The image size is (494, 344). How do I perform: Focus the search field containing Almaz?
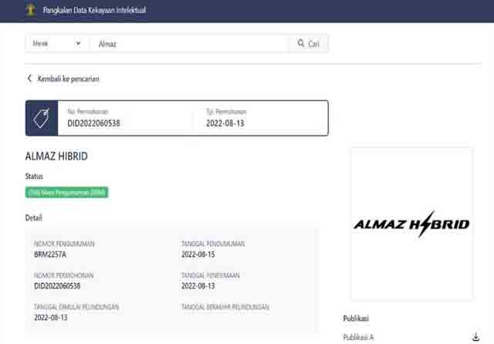(189, 44)
